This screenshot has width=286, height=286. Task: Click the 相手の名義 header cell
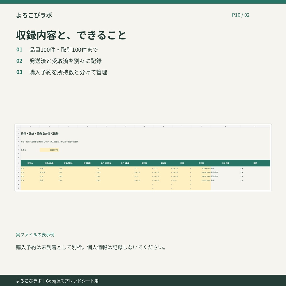click(x=49, y=163)
